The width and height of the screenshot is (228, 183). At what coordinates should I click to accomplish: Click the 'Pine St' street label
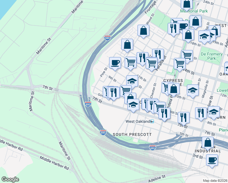pos(104,72)
